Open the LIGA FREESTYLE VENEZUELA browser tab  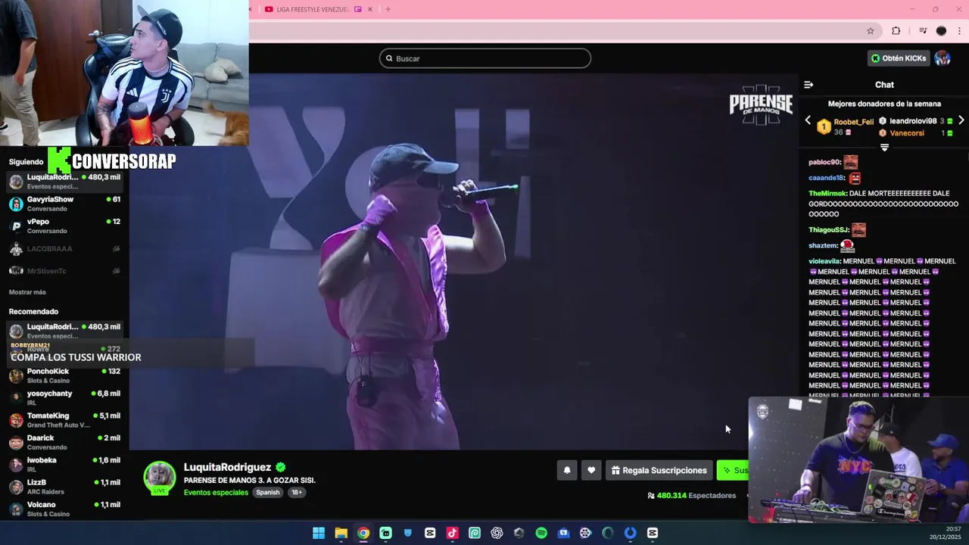click(x=312, y=9)
